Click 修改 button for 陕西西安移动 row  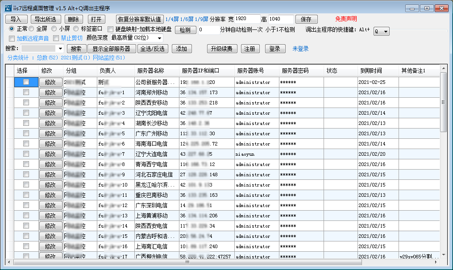[x=50, y=103]
